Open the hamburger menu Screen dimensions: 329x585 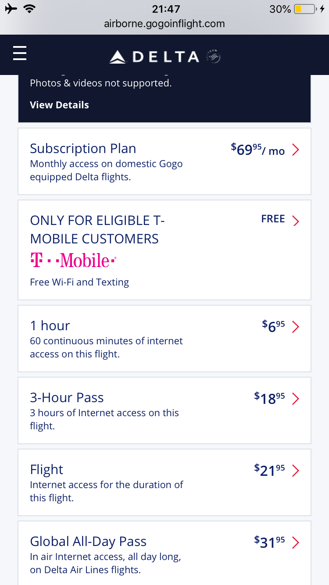click(x=20, y=54)
